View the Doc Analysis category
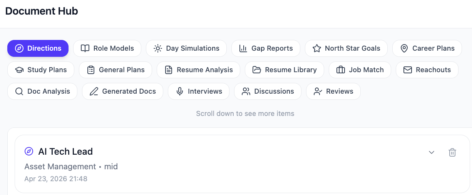 [x=42, y=91]
